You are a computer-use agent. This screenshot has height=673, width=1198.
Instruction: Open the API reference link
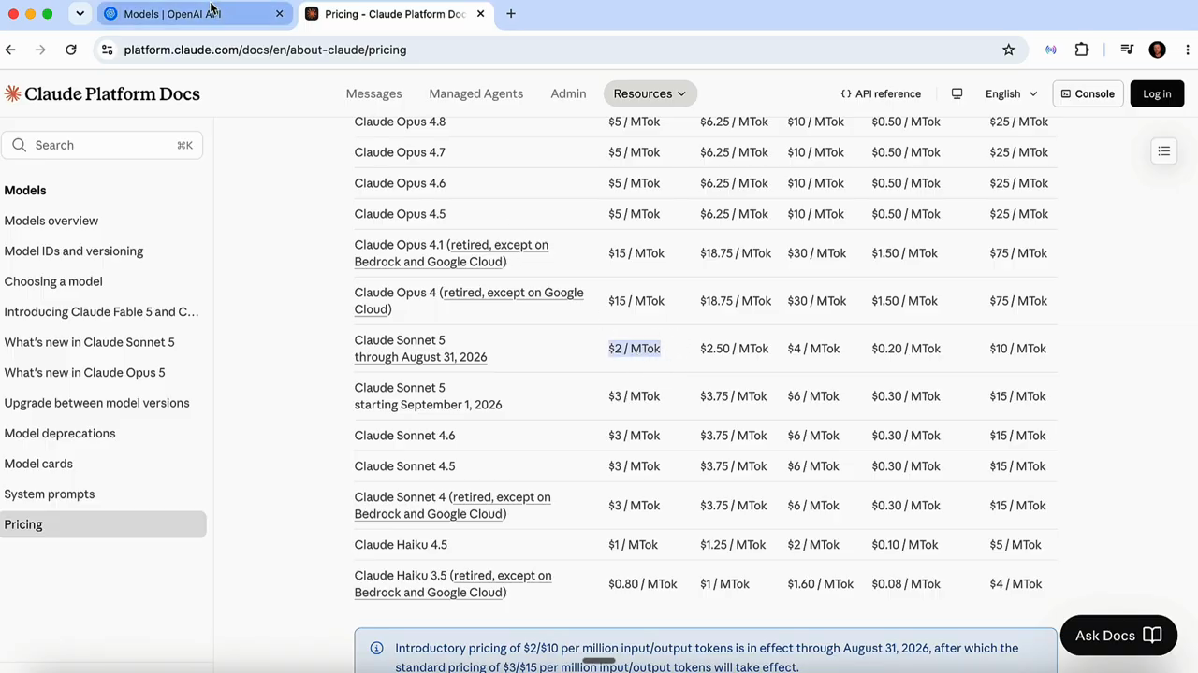click(881, 93)
